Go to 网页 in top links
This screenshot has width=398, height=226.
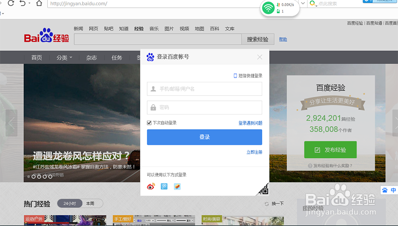point(93,29)
